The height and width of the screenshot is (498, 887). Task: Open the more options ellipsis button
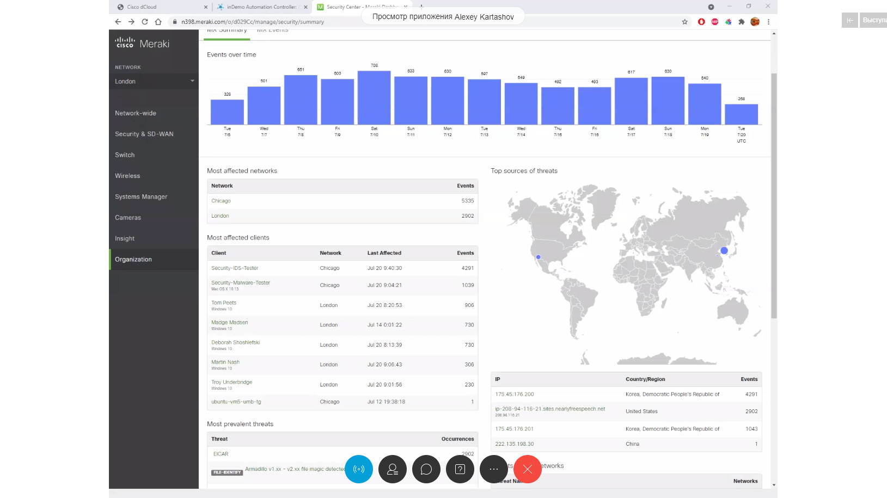point(494,469)
